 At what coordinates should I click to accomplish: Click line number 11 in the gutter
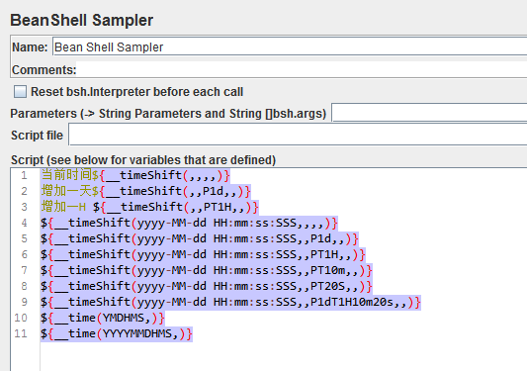[20, 333]
